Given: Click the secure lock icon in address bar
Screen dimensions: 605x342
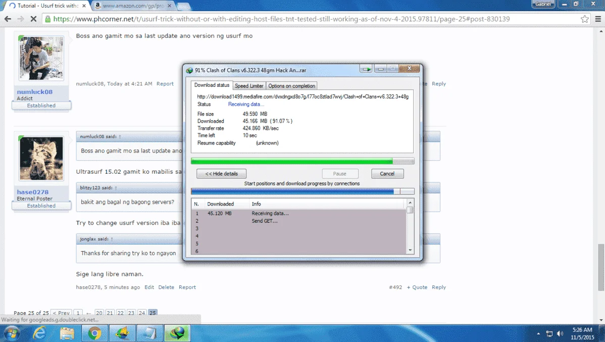Looking at the screenshot, I should pyautogui.click(x=48, y=19).
